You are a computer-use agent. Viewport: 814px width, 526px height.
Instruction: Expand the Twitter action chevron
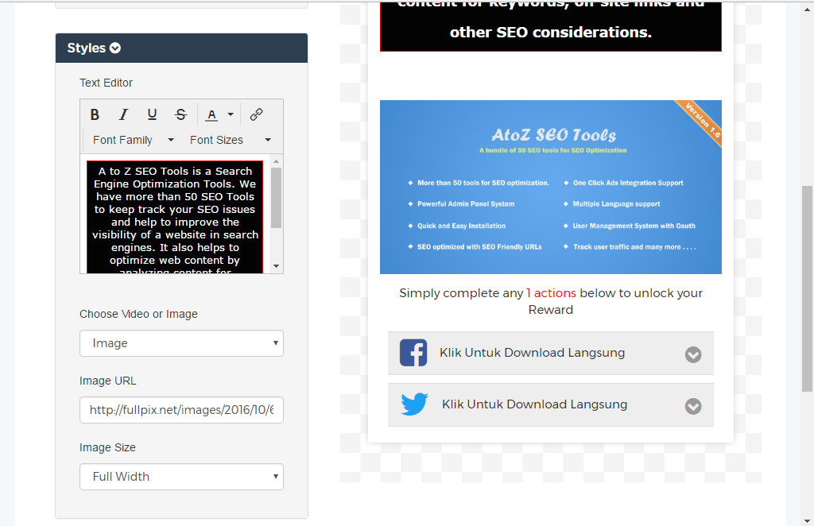[693, 406]
